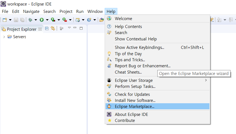This screenshot has height=134, width=236.
Task: Select Help Contents menu entry
Action: point(157,27)
